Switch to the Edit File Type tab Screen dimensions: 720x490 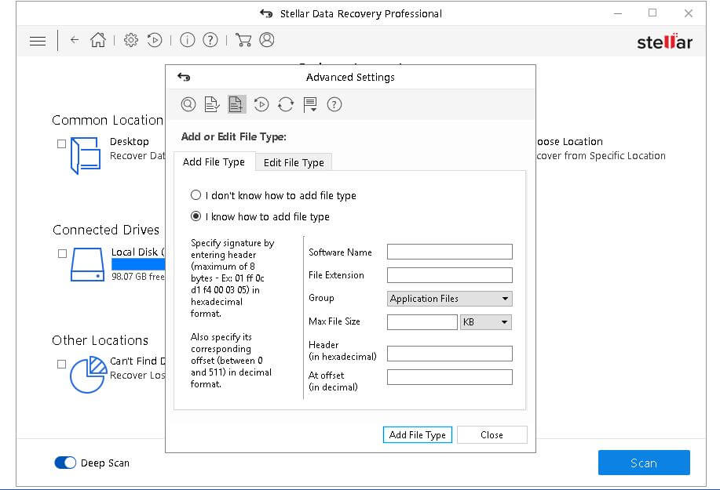pos(293,162)
